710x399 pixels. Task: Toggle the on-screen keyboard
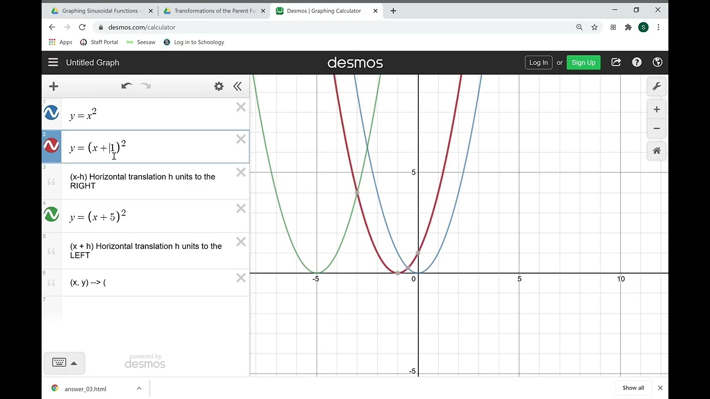tap(64, 363)
